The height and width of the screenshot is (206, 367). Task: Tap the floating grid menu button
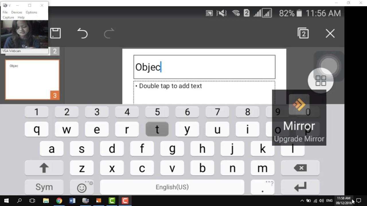point(321,81)
